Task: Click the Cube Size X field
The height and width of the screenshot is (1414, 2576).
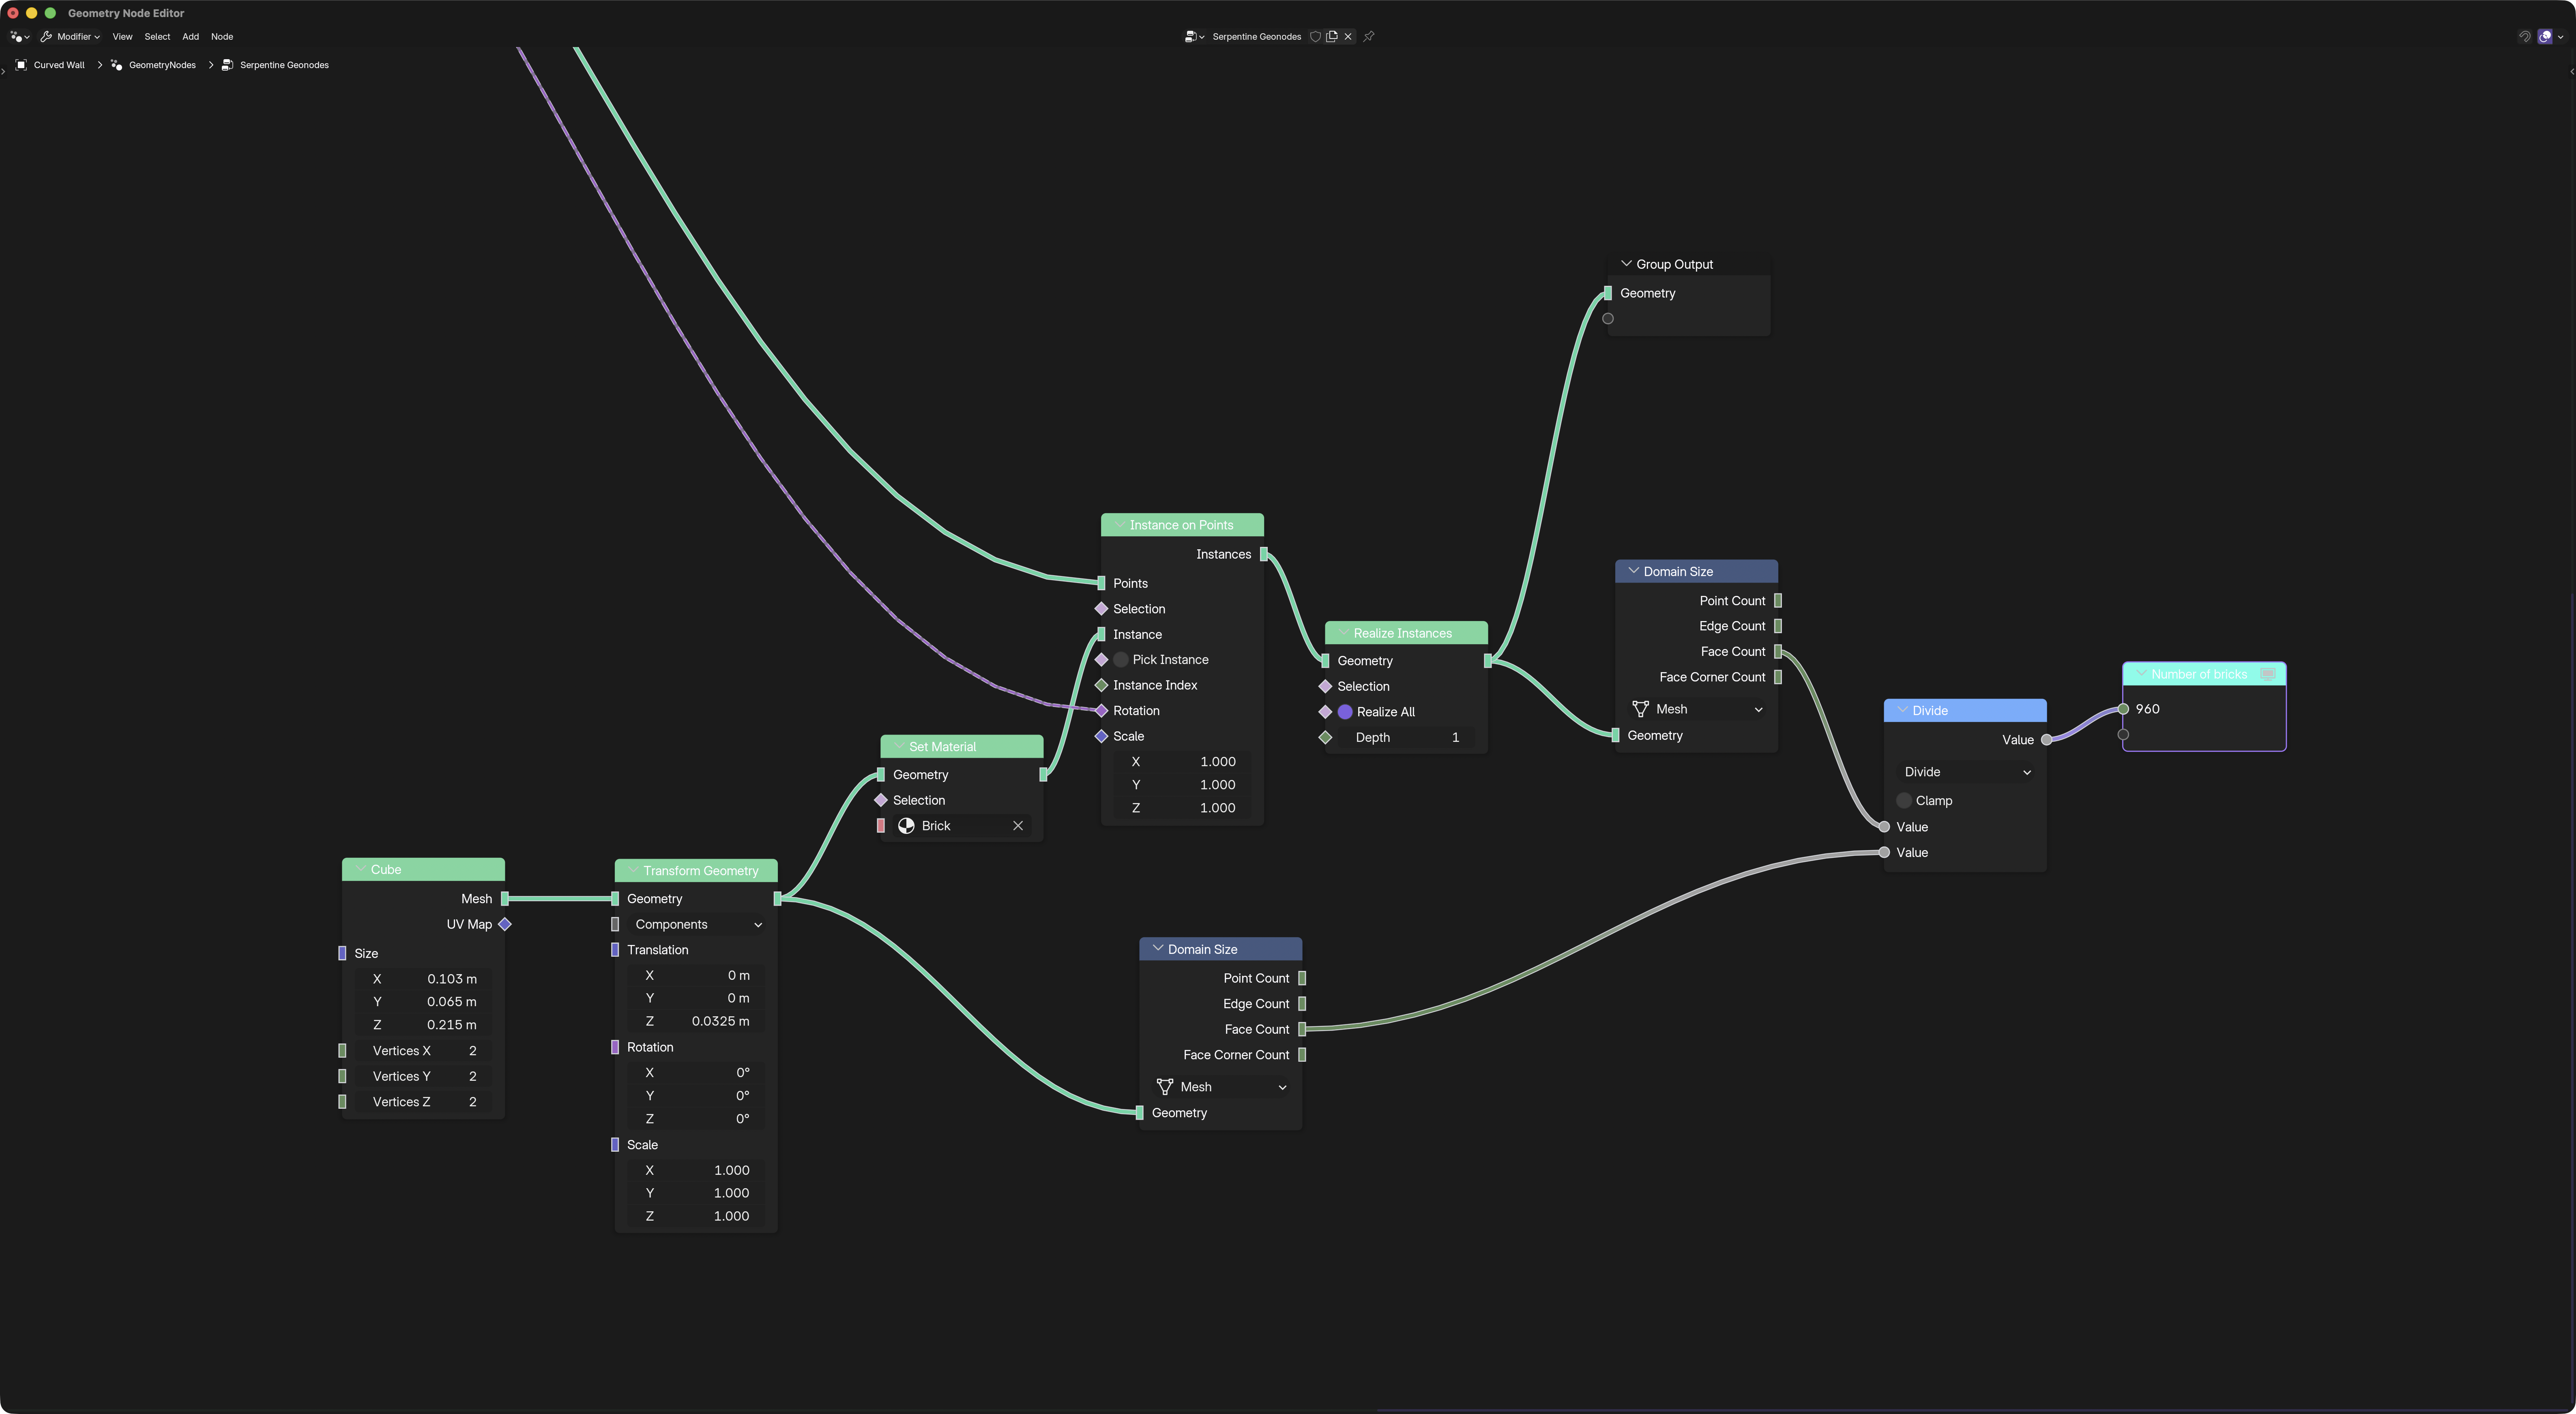Action: tap(425, 978)
